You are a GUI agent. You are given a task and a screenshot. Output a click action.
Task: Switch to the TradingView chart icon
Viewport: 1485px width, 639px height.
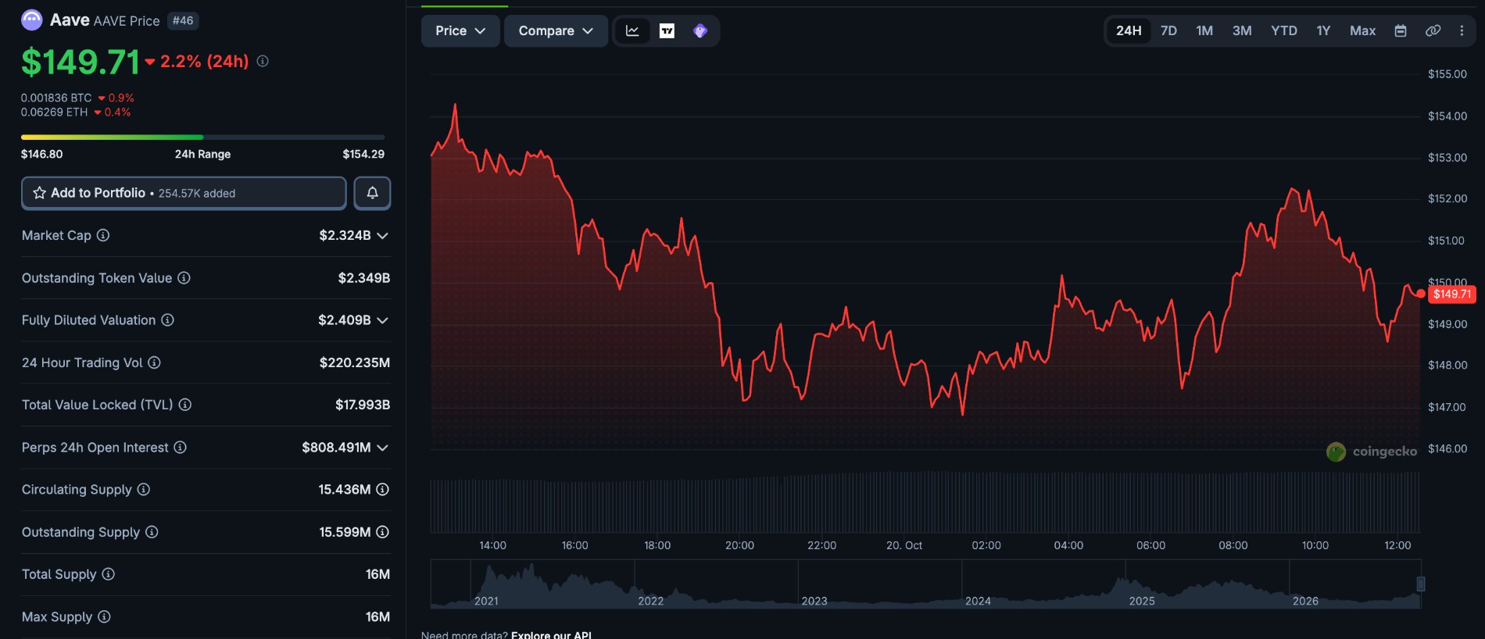point(667,31)
